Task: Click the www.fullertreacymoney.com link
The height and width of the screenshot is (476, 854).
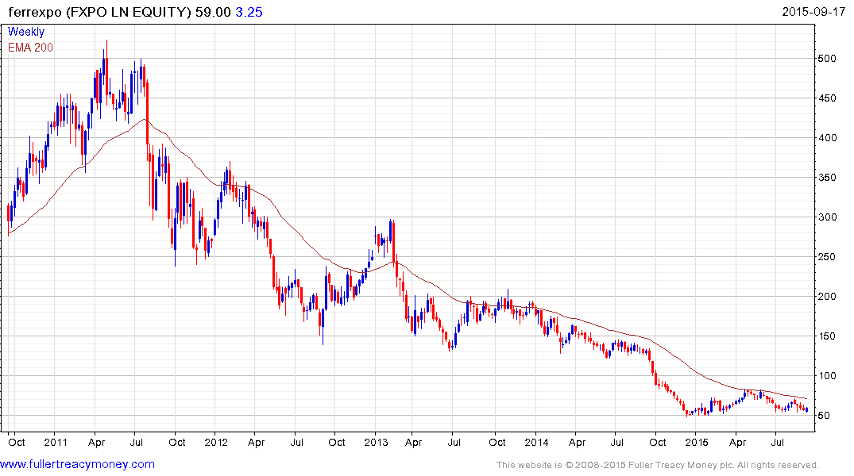Action: (77, 464)
